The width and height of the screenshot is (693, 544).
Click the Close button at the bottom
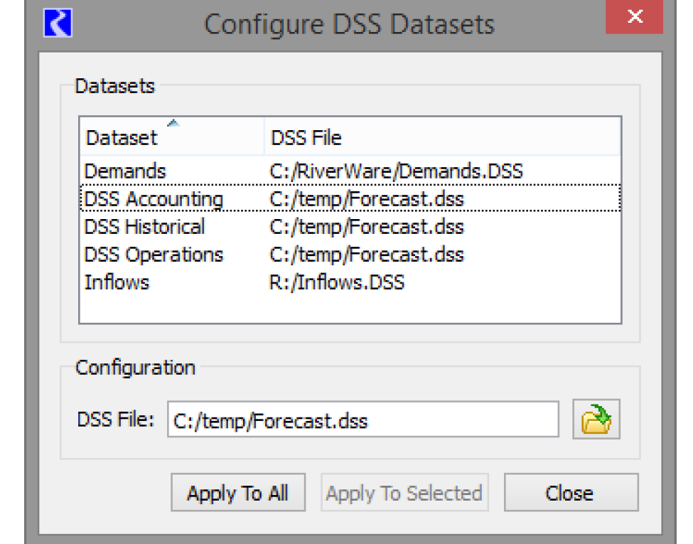[x=570, y=493]
